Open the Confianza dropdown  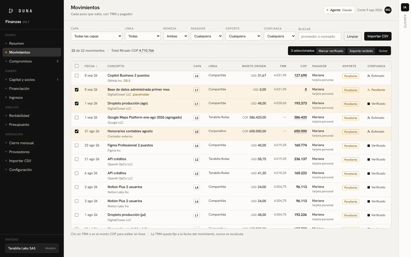(280, 36)
